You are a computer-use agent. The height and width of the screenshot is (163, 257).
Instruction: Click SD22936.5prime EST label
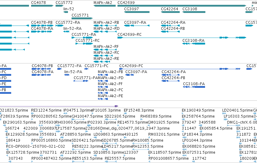click(120, 116)
